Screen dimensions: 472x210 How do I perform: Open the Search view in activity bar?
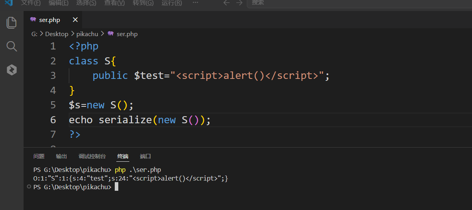click(x=12, y=47)
